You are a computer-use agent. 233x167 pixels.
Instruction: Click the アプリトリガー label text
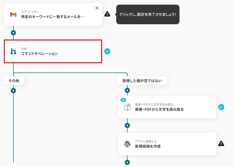30,12
